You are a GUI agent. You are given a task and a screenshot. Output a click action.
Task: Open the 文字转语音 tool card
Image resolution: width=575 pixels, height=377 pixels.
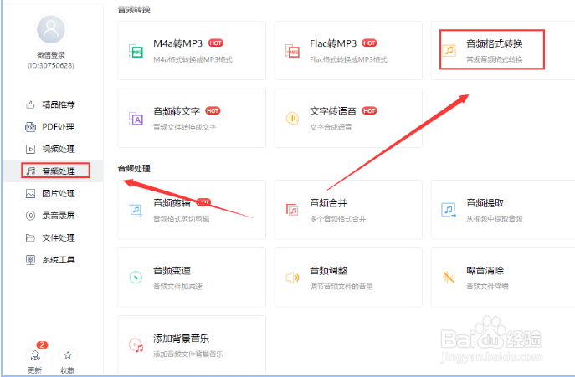(348, 119)
